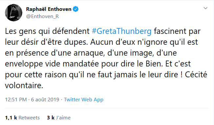
Task: Click the phrase 'enveloppe vide mandatée'
Action: [x=52, y=64]
